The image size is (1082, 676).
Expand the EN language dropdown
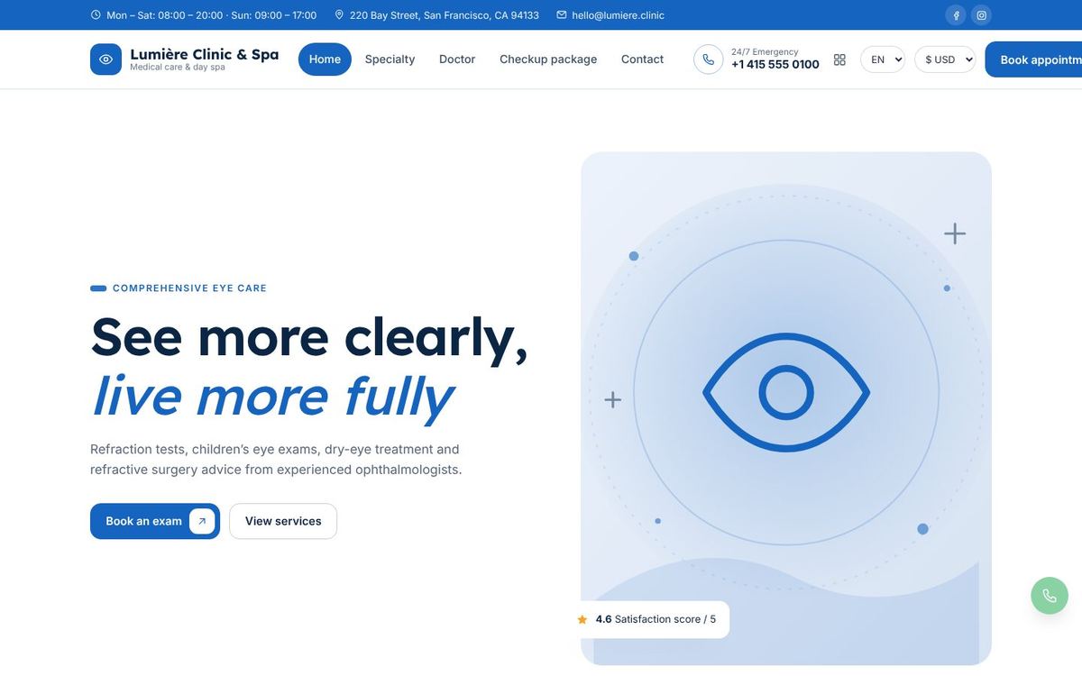coord(883,59)
